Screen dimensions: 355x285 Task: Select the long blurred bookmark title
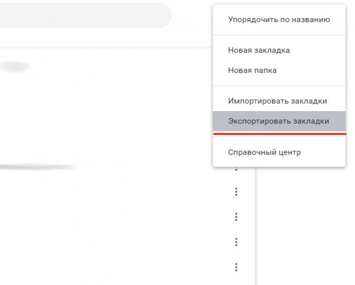click(x=37, y=167)
